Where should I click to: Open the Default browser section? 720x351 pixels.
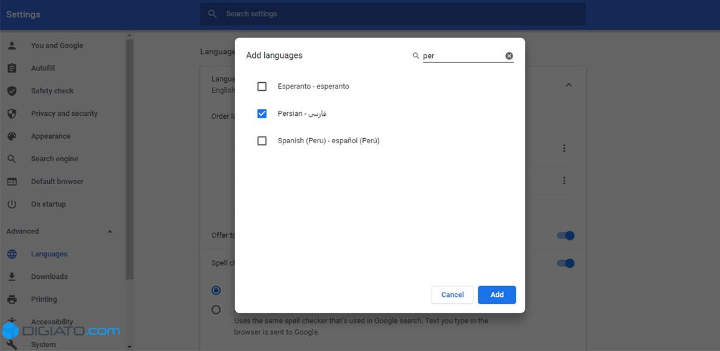(57, 181)
